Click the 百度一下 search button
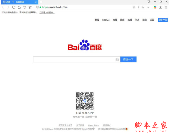This screenshot has width=169, height=134. click(x=128, y=59)
